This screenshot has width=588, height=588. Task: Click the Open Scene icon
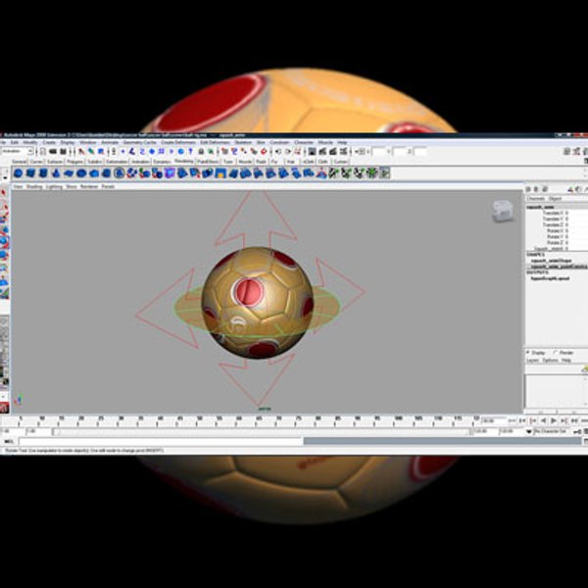pos(53,152)
